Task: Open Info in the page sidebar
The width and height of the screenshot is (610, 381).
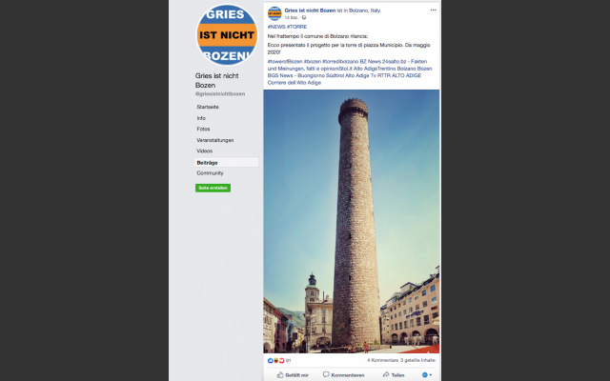Action: [x=201, y=118]
